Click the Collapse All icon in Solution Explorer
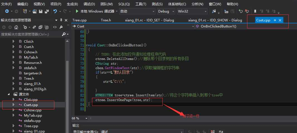297x133 pixels. coord(40,27)
